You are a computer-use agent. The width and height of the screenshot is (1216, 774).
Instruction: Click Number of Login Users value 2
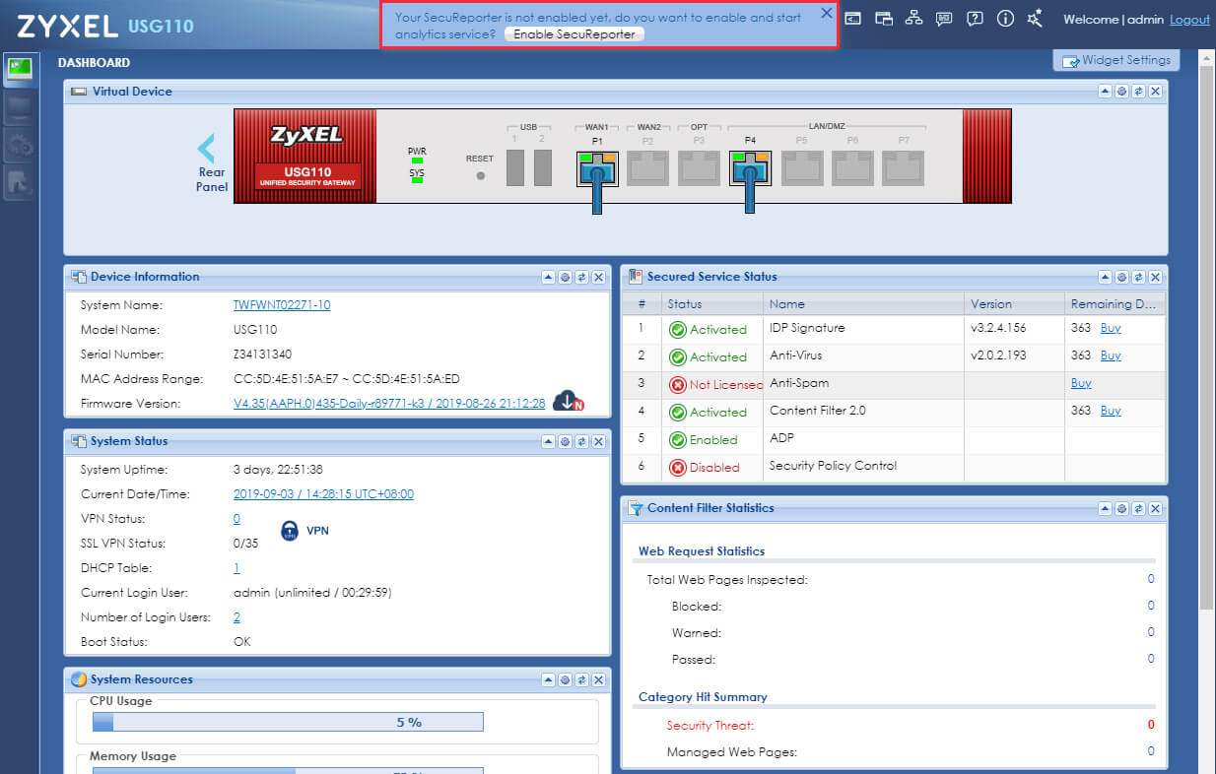point(236,617)
